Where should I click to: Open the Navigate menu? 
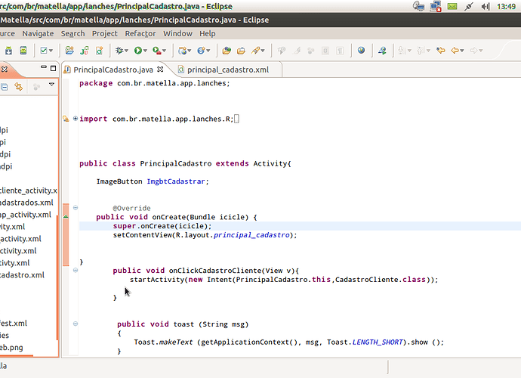click(x=38, y=33)
